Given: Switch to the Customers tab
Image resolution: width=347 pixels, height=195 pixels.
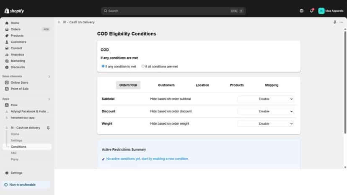Looking at the screenshot, I should (166, 85).
